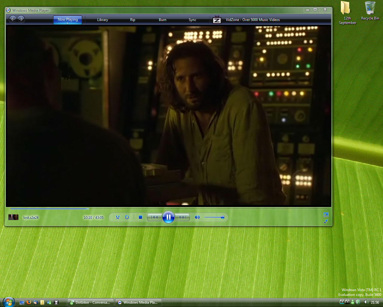The height and width of the screenshot is (307, 383).
Task: Click Show Desktop in Quick Launch
Action: [22, 303]
